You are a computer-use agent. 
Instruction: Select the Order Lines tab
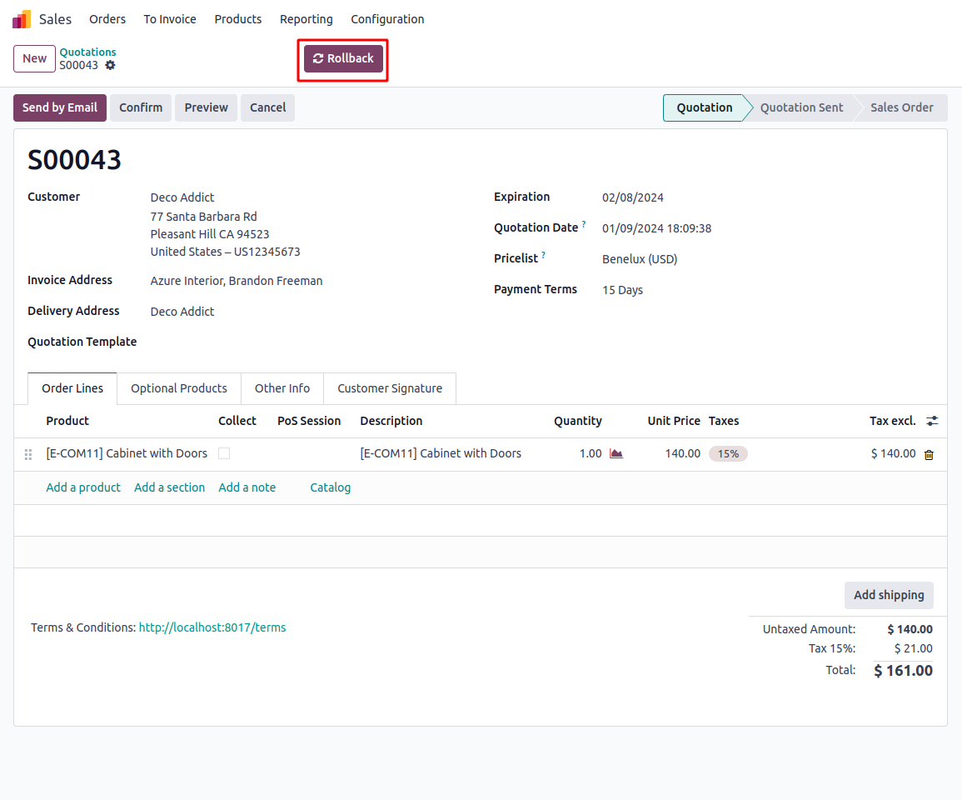tap(72, 388)
